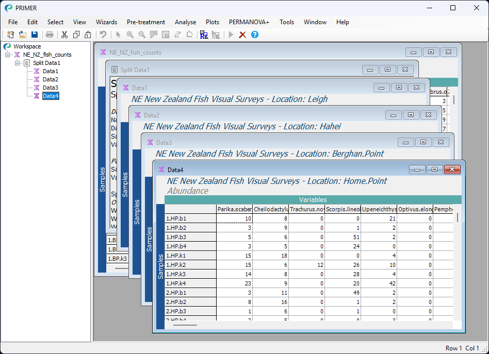Click the Paste clipboard icon
Viewport: 489px width, 354px height.
click(x=88, y=35)
